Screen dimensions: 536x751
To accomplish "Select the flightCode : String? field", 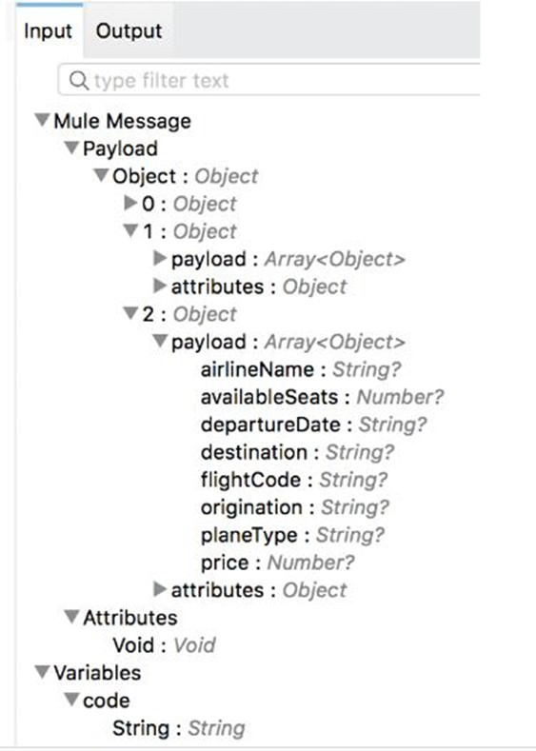I will [293, 480].
